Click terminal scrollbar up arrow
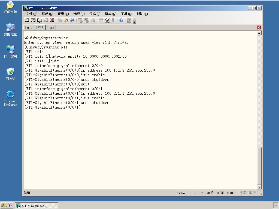The image size is (279, 209). pyautogui.click(x=259, y=33)
